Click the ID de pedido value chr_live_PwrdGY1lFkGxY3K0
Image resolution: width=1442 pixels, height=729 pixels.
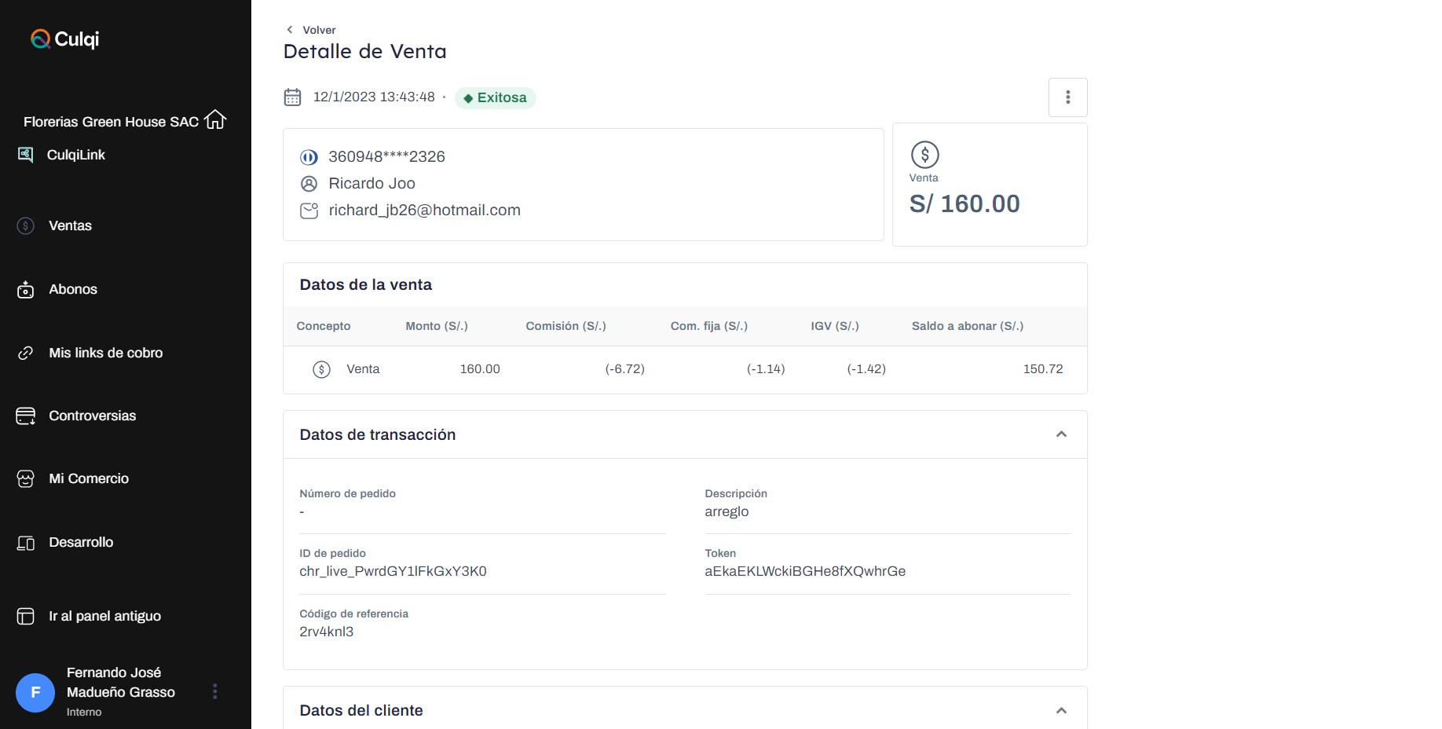393,572
